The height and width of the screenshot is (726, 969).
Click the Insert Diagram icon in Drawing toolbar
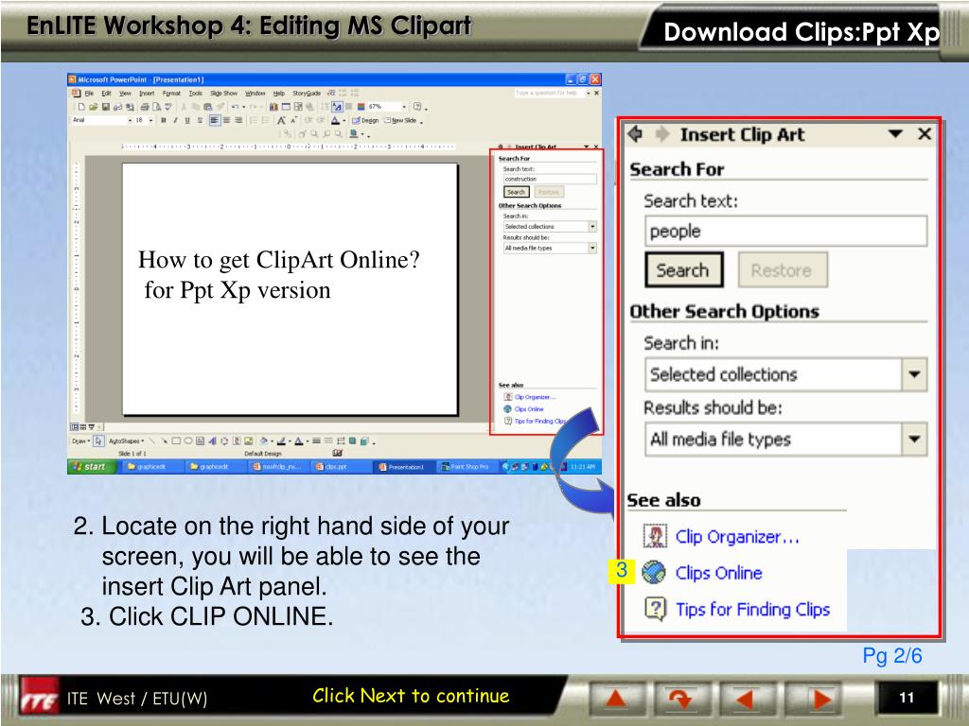(x=224, y=441)
